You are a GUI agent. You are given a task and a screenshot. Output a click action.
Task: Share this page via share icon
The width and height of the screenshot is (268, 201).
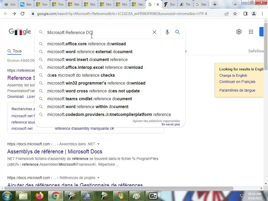click(x=227, y=14)
